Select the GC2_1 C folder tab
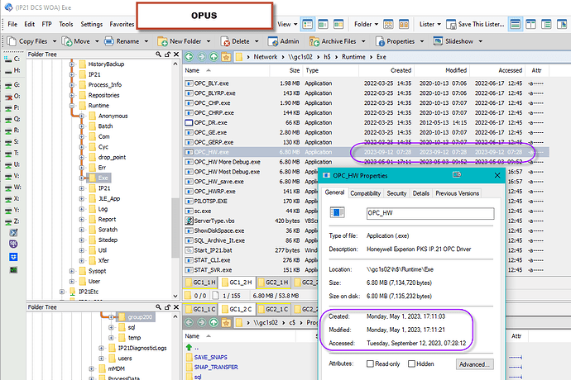This screenshot has width=571, height=380. point(273,309)
